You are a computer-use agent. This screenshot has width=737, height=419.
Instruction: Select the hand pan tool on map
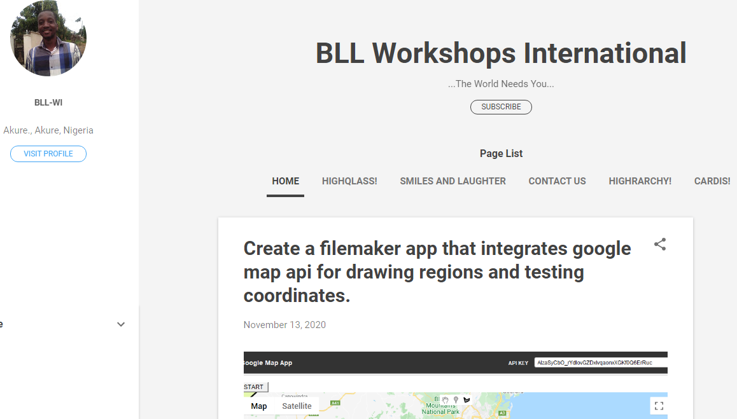[x=446, y=400]
